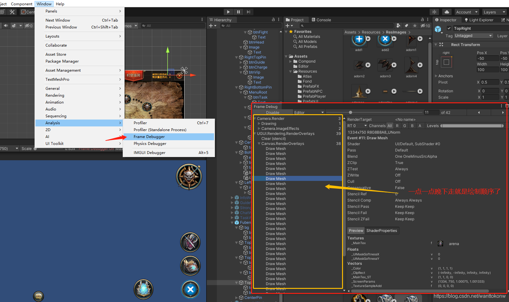
Task: Open the Tag Untagged dropdown
Action: click(x=473, y=36)
